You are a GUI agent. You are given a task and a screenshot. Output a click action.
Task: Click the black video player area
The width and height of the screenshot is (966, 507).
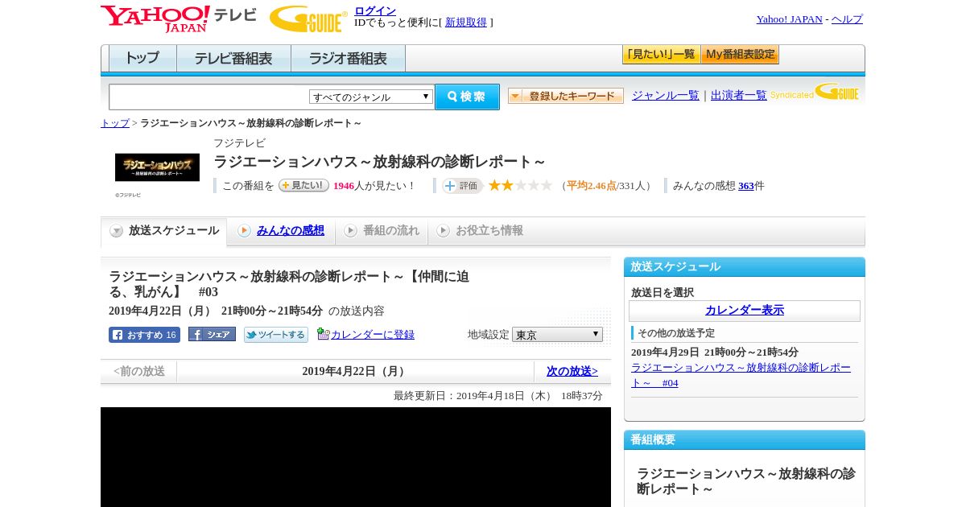coord(356,457)
